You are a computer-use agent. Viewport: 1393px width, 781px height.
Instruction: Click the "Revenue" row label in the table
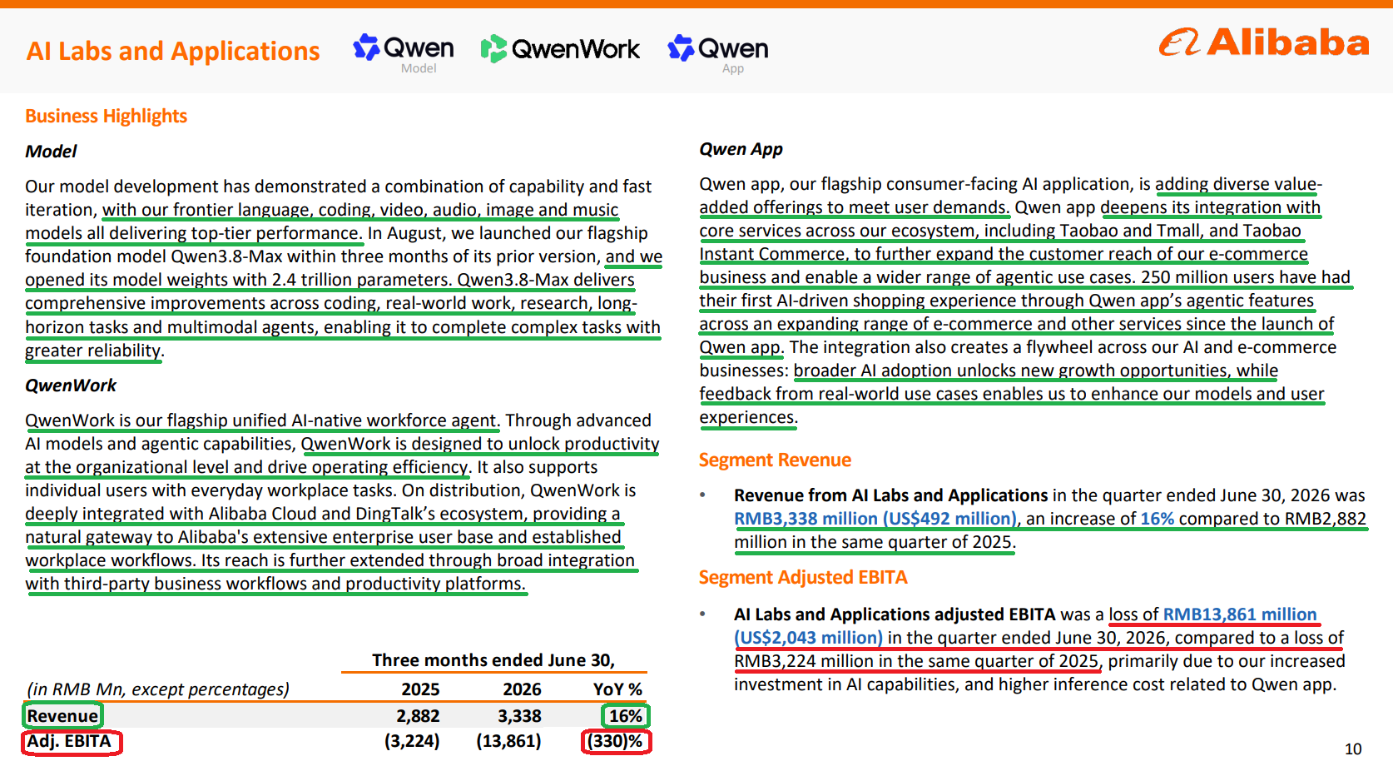point(62,716)
